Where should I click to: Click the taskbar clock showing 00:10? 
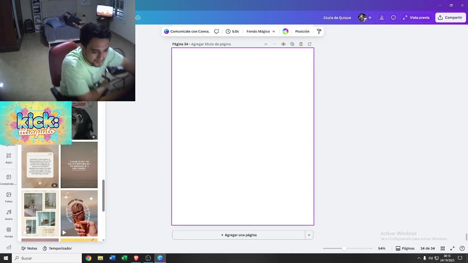(x=447, y=258)
